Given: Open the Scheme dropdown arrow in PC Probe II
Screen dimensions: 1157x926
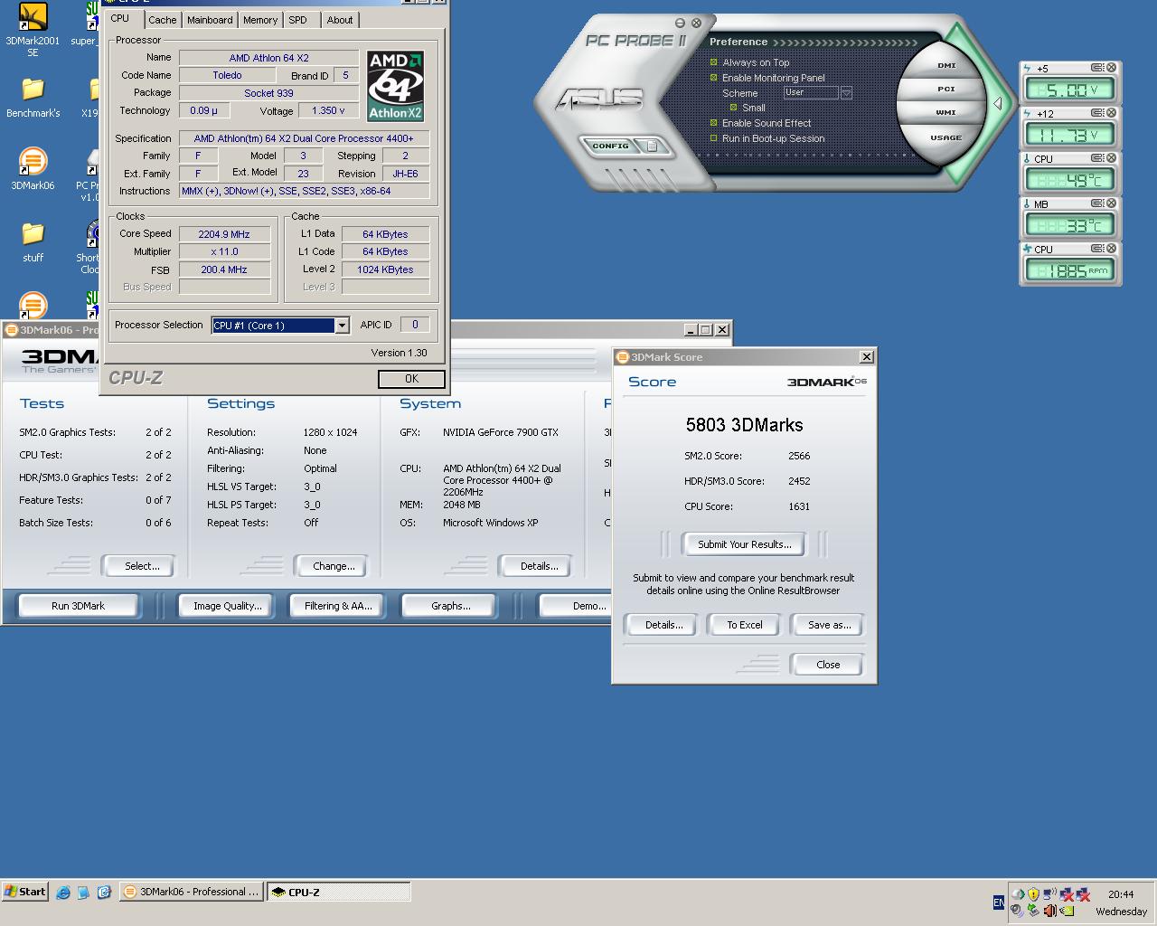Looking at the screenshot, I should click(846, 93).
